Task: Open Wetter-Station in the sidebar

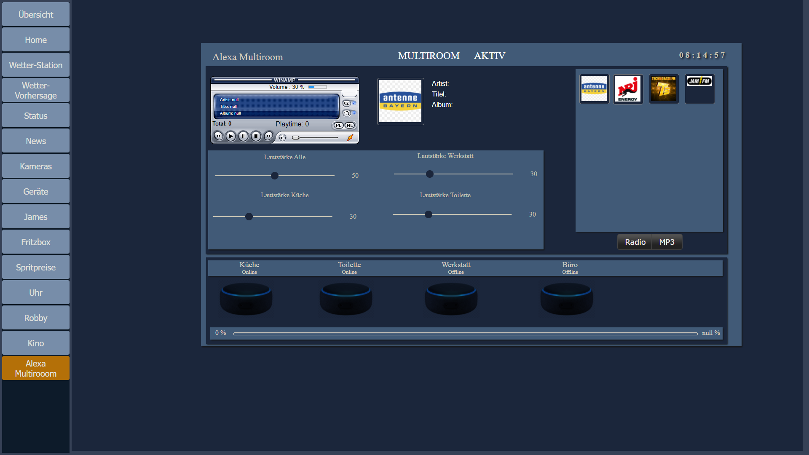Action: click(x=36, y=65)
